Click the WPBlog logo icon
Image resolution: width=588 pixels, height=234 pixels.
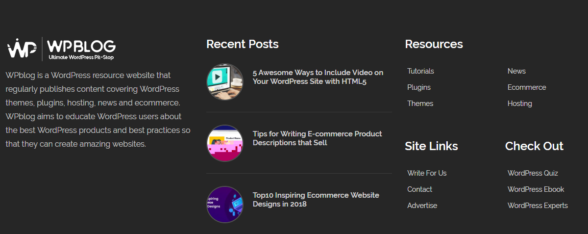pyautogui.click(x=22, y=48)
